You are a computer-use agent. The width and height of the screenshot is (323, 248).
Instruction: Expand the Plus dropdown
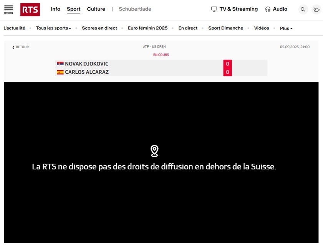pyautogui.click(x=286, y=28)
